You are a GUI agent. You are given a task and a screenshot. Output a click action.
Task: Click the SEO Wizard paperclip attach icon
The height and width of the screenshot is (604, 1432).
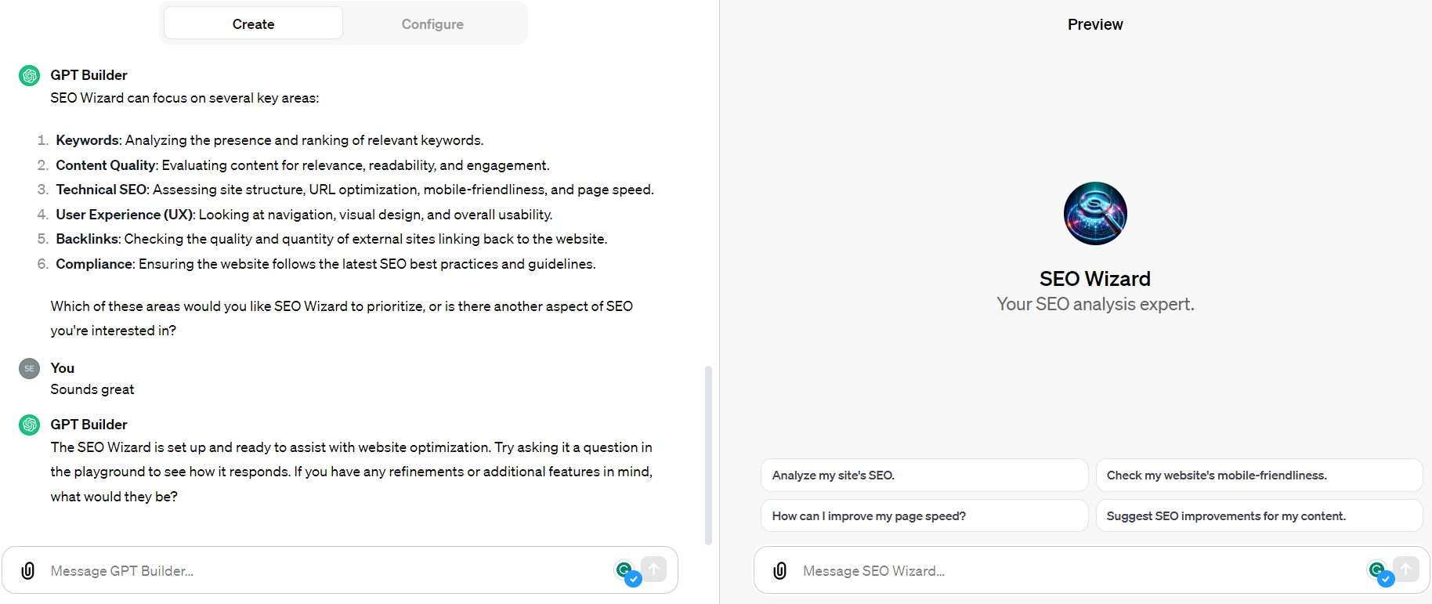point(780,570)
